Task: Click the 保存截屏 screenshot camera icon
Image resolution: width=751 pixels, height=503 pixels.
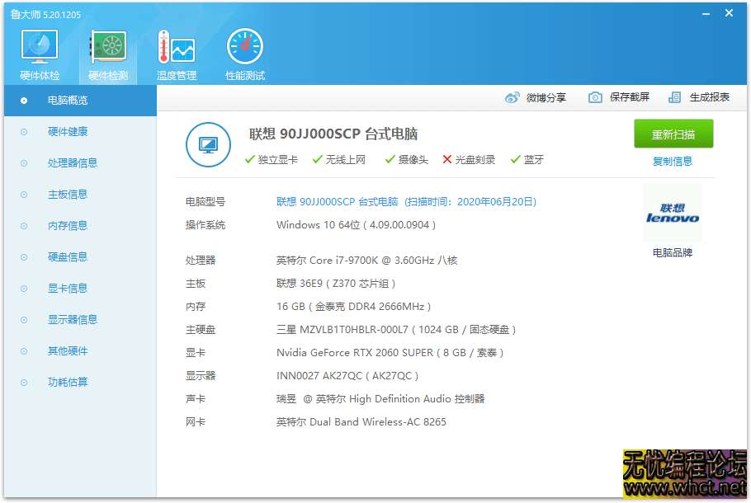Action: click(x=596, y=96)
